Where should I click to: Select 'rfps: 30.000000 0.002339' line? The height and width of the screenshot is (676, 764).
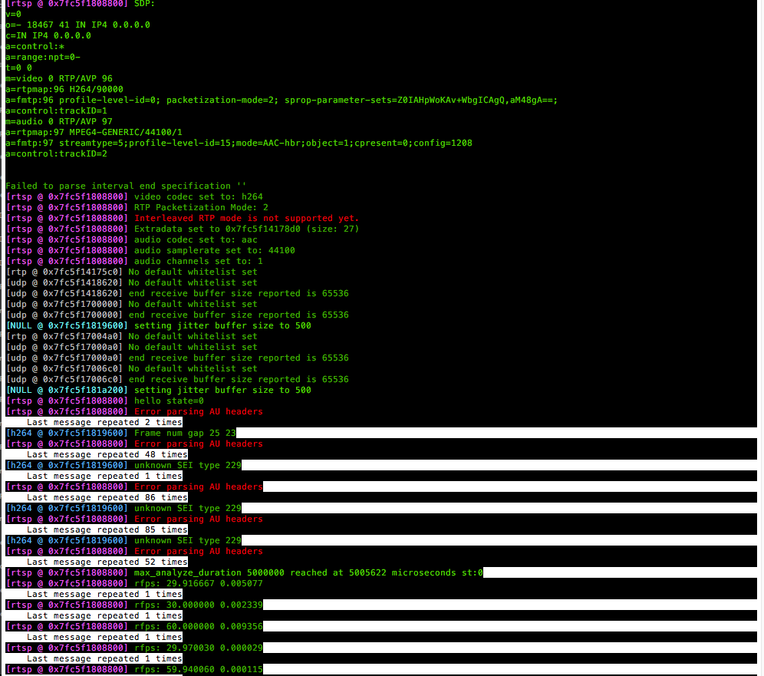pyautogui.click(x=199, y=605)
